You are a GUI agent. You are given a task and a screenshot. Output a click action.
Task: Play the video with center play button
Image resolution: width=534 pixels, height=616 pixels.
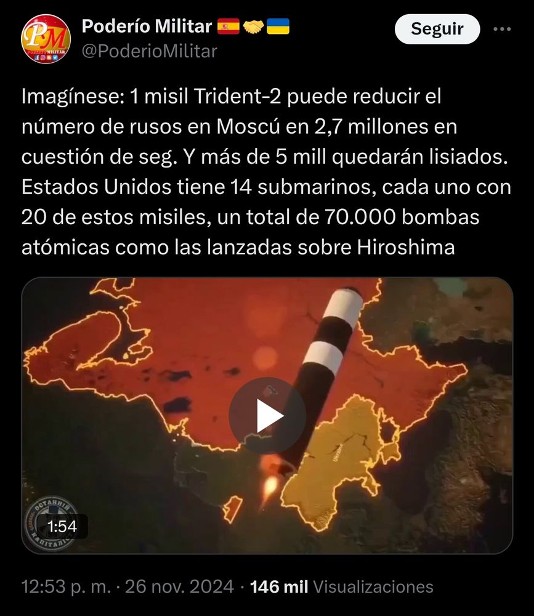267,416
